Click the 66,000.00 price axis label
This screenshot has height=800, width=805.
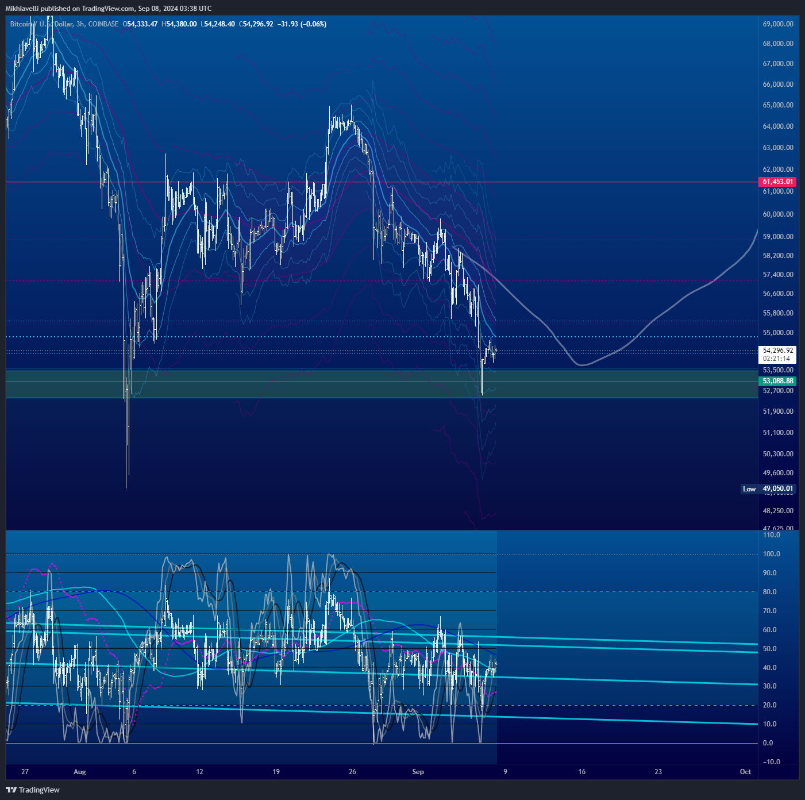click(x=778, y=84)
